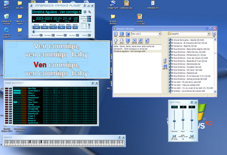Select Aerosmith - Janie consiguio un arma.kar
This screenshot has width=227, height=155.
131,49
